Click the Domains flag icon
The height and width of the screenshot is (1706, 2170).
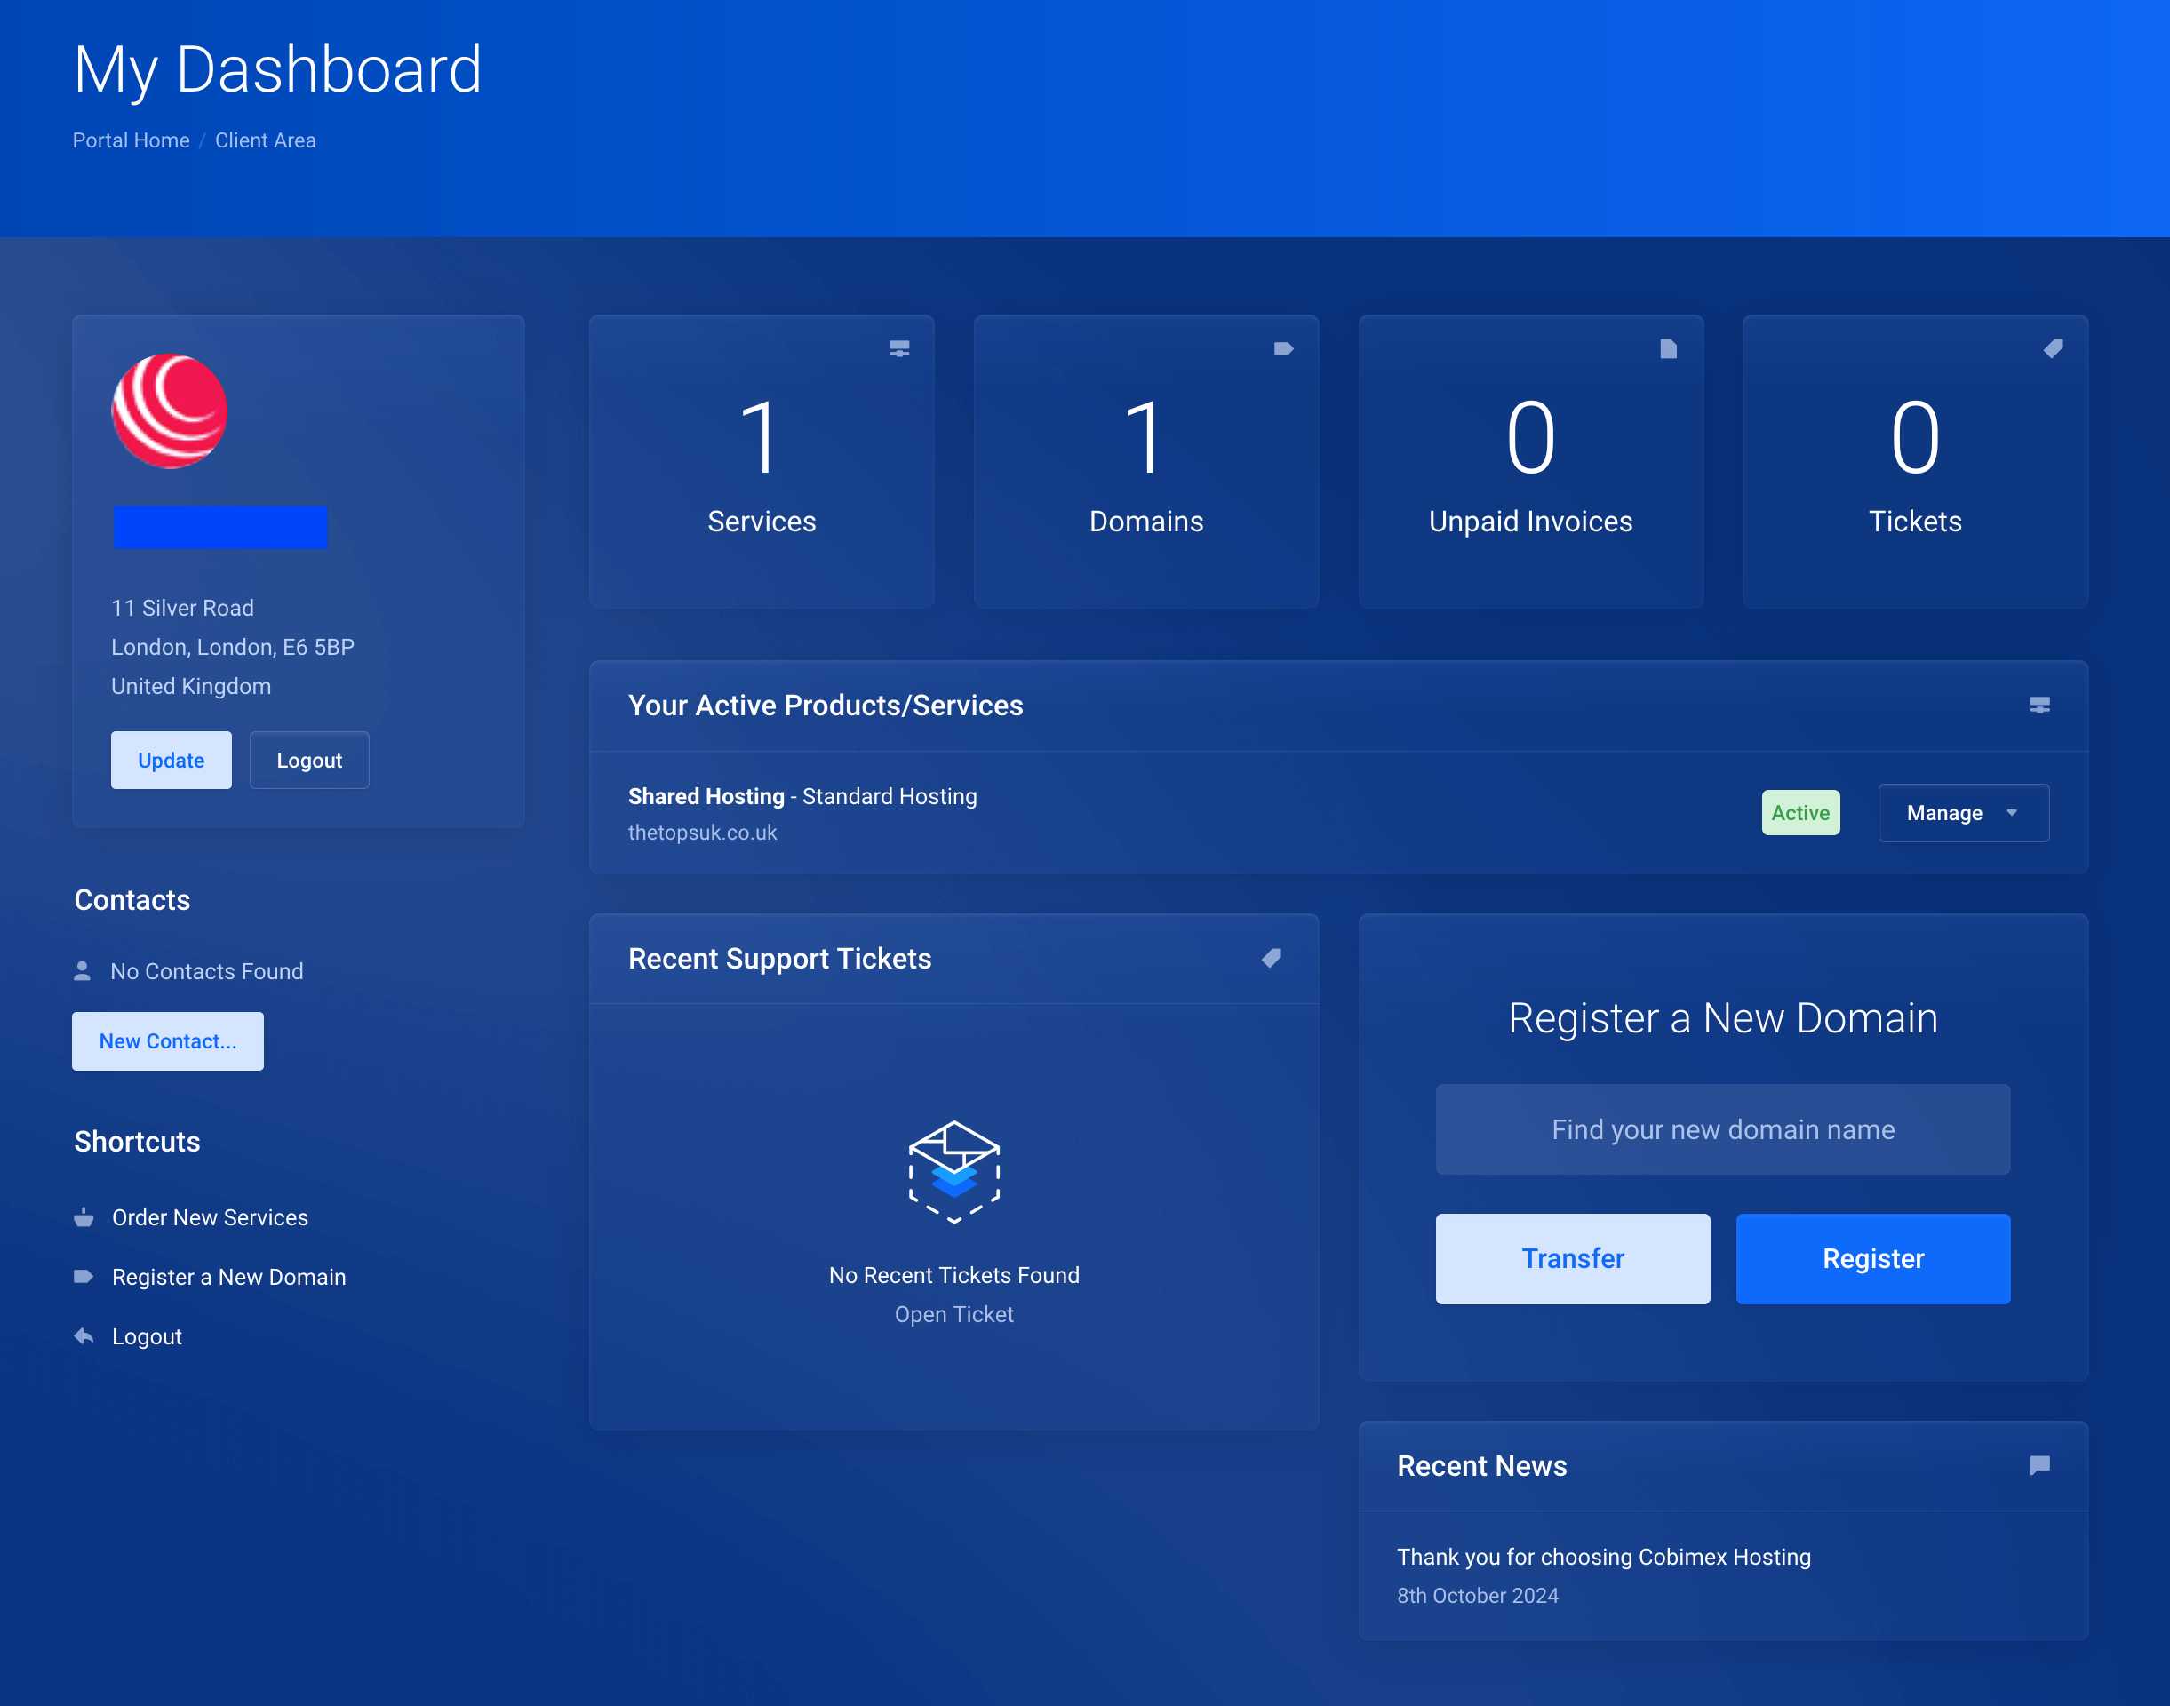click(1283, 348)
